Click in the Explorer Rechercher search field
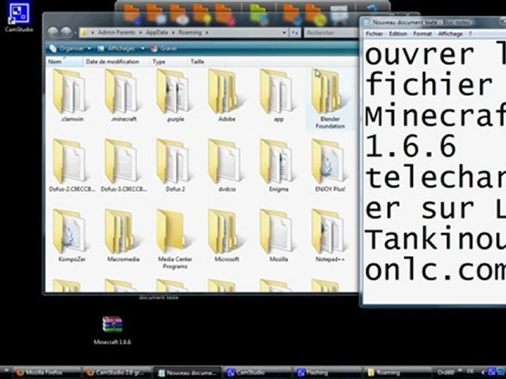Screen dimensions: 506x379 pyautogui.click(x=331, y=33)
